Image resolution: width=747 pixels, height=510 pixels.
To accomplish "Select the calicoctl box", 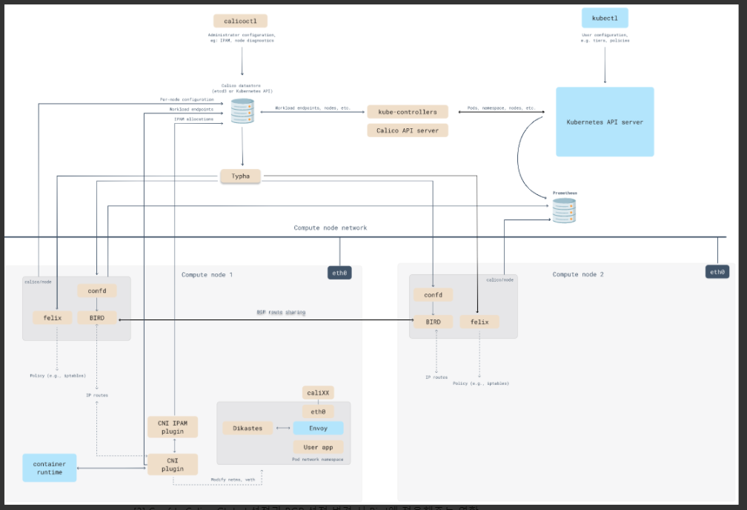I will point(240,21).
